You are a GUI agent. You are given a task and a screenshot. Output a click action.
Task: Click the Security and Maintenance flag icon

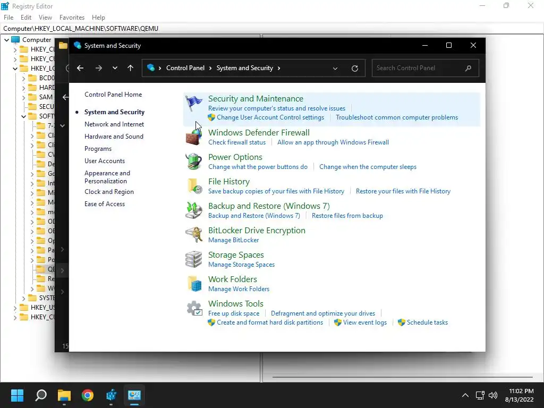point(193,103)
